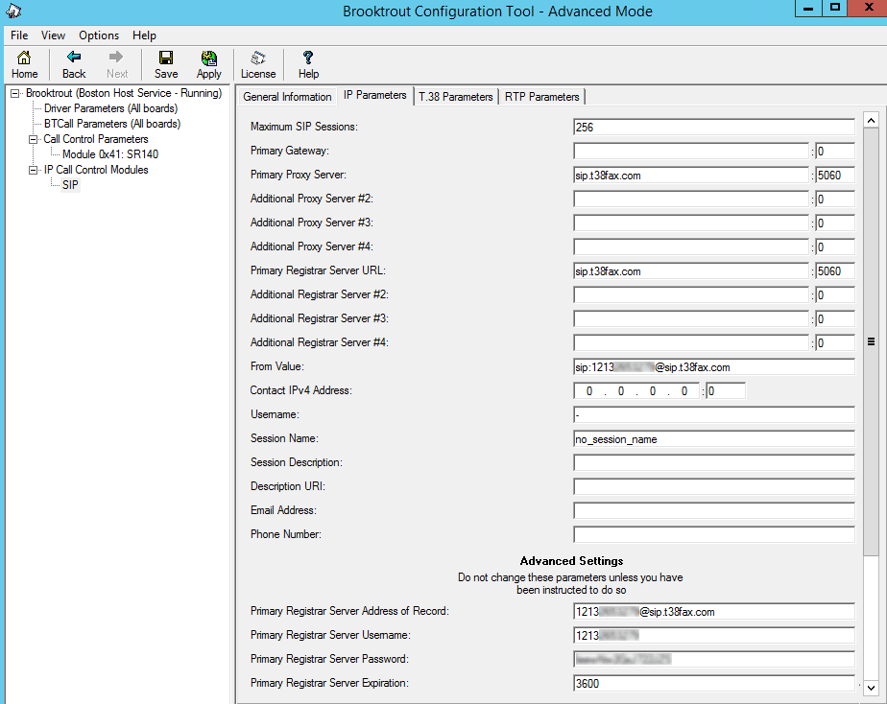This screenshot has height=704, width=887.
Task: Click the Username field
Action: pyautogui.click(x=713, y=415)
